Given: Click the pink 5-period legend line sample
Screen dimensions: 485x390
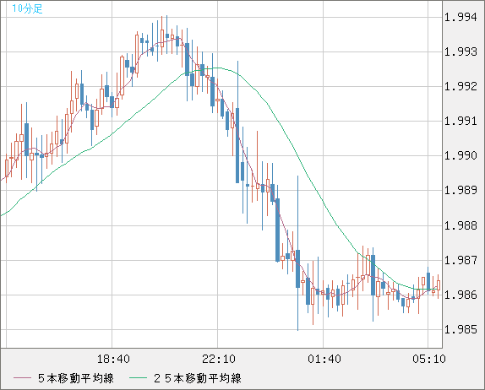Looking at the screenshot, I should (x=22, y=378).
